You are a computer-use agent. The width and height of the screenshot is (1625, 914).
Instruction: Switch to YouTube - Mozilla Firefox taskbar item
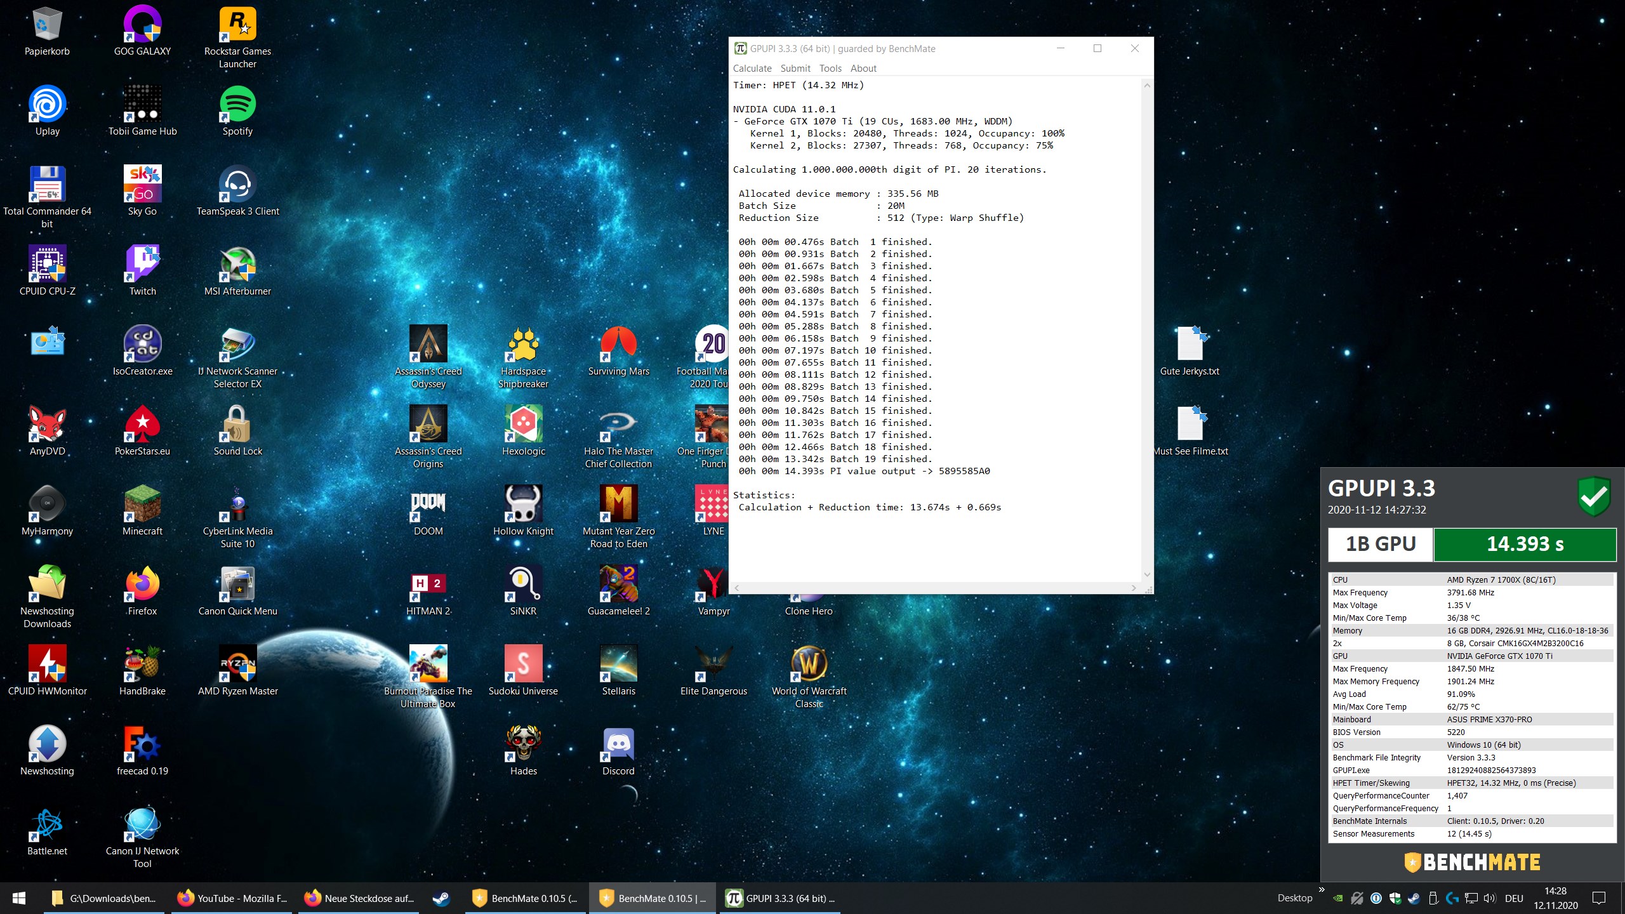[232, 898]
